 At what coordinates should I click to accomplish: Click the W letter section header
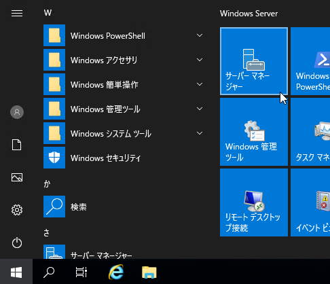[48, 13]
